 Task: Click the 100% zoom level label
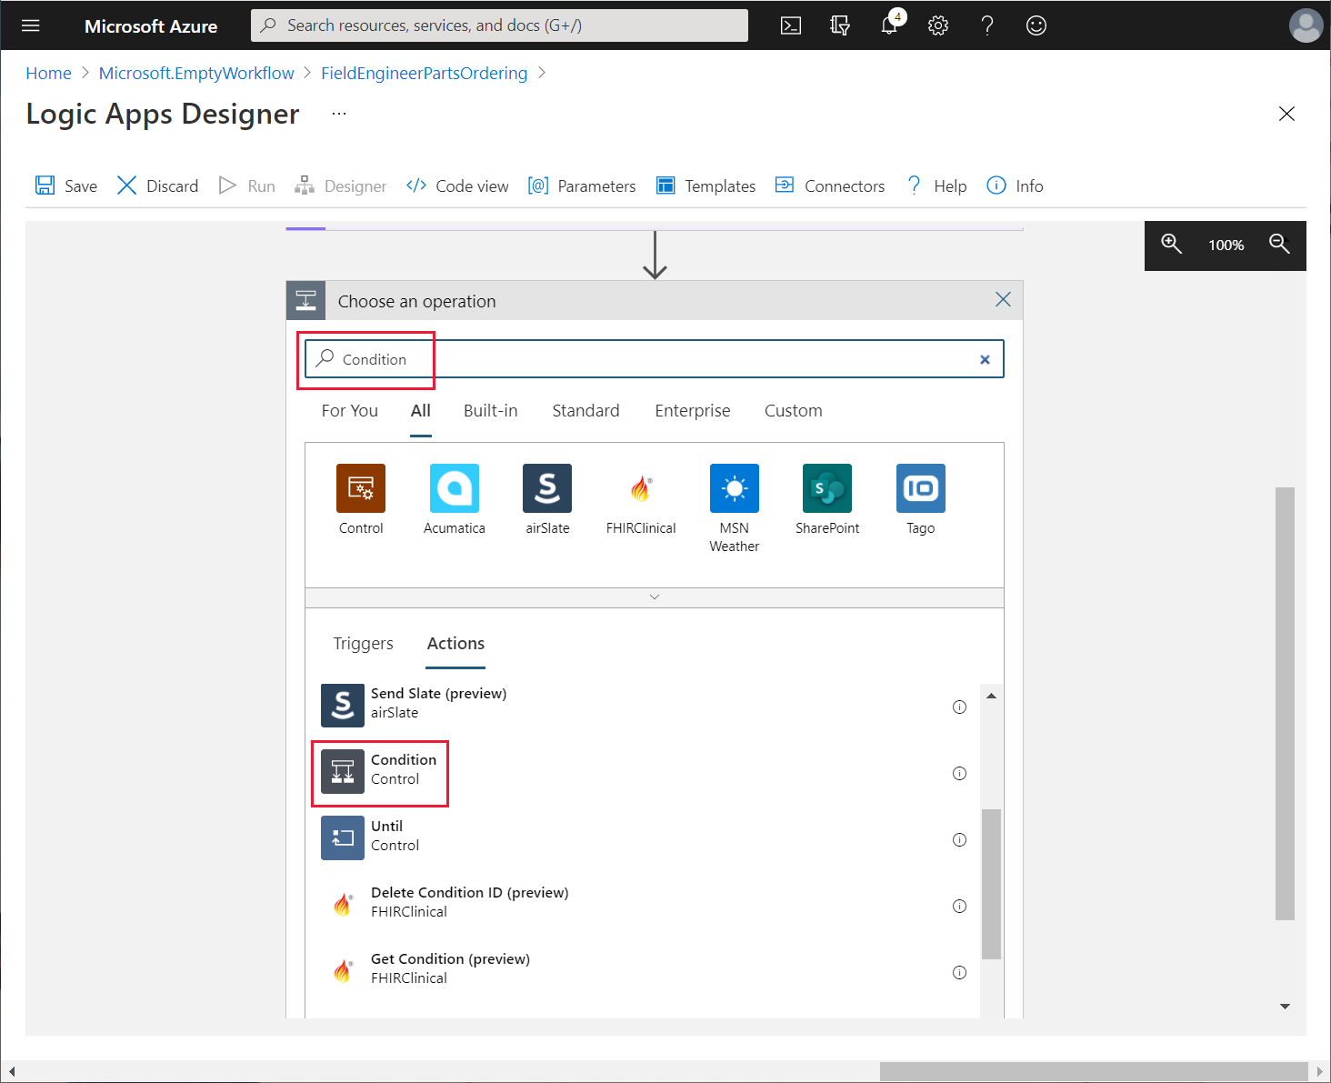click(x=1226, y=245)
